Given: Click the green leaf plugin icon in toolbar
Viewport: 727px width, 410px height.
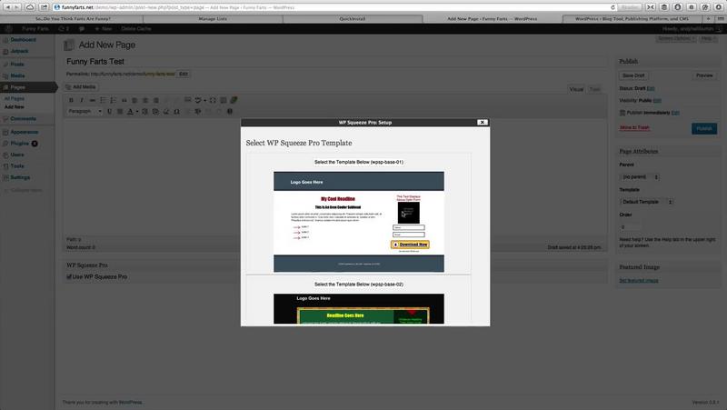Looking at the screenshot, I should pyautogui.click(x=234, y=100).
